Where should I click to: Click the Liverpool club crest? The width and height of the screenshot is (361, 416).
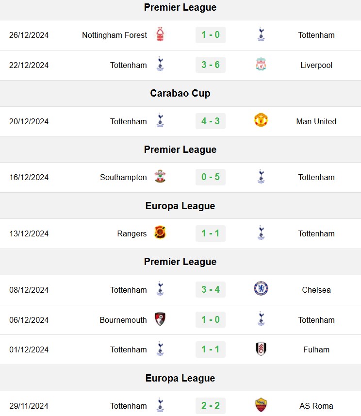(x=261, y=64)
